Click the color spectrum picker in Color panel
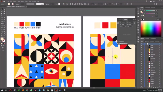The image size is (163, 92). pyautogui.click(x=151, y=29)
